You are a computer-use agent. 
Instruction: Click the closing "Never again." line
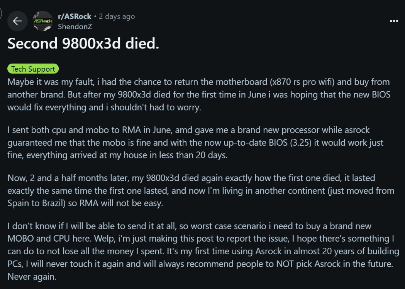[31, 277]
